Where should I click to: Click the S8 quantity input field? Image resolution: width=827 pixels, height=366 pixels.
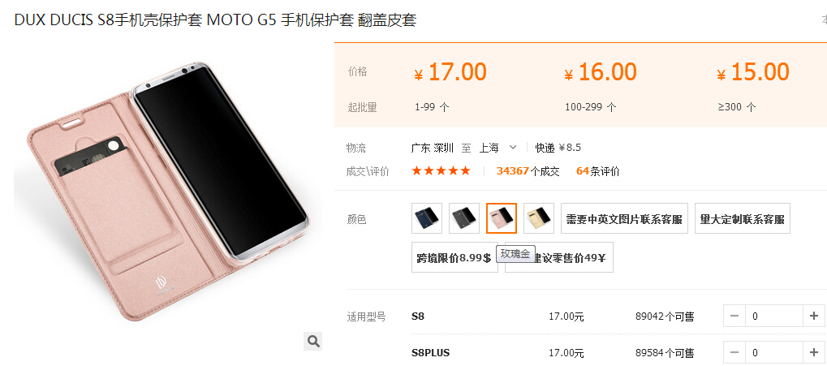pos(773,316)
